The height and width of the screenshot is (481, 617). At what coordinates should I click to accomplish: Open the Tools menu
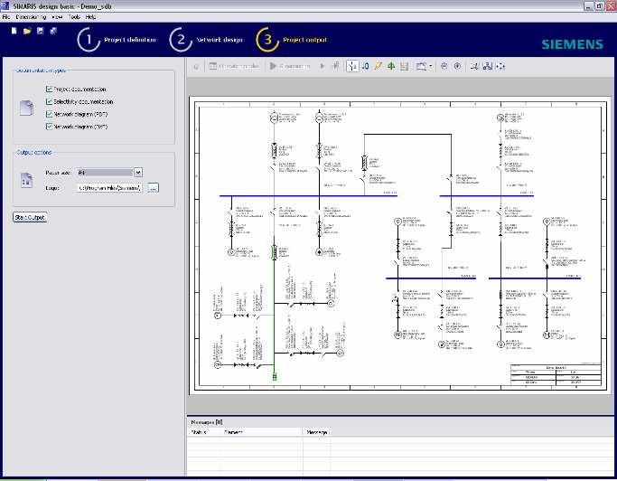(74, 17)
